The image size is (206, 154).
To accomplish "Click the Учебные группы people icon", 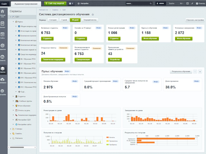I will (x=17, y=101).
